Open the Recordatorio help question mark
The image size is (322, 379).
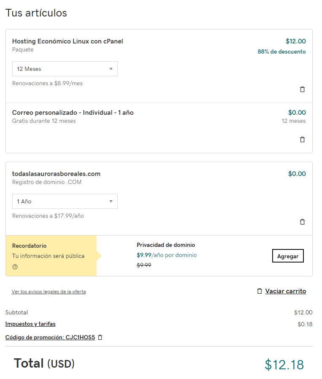pos(15,267)
